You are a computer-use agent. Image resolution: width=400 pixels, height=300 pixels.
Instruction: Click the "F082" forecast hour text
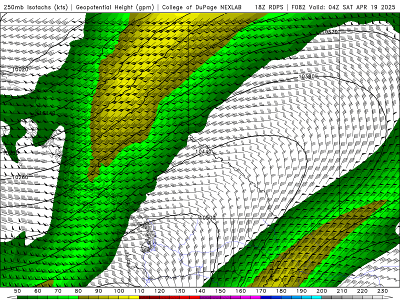(x=298, y=7)
